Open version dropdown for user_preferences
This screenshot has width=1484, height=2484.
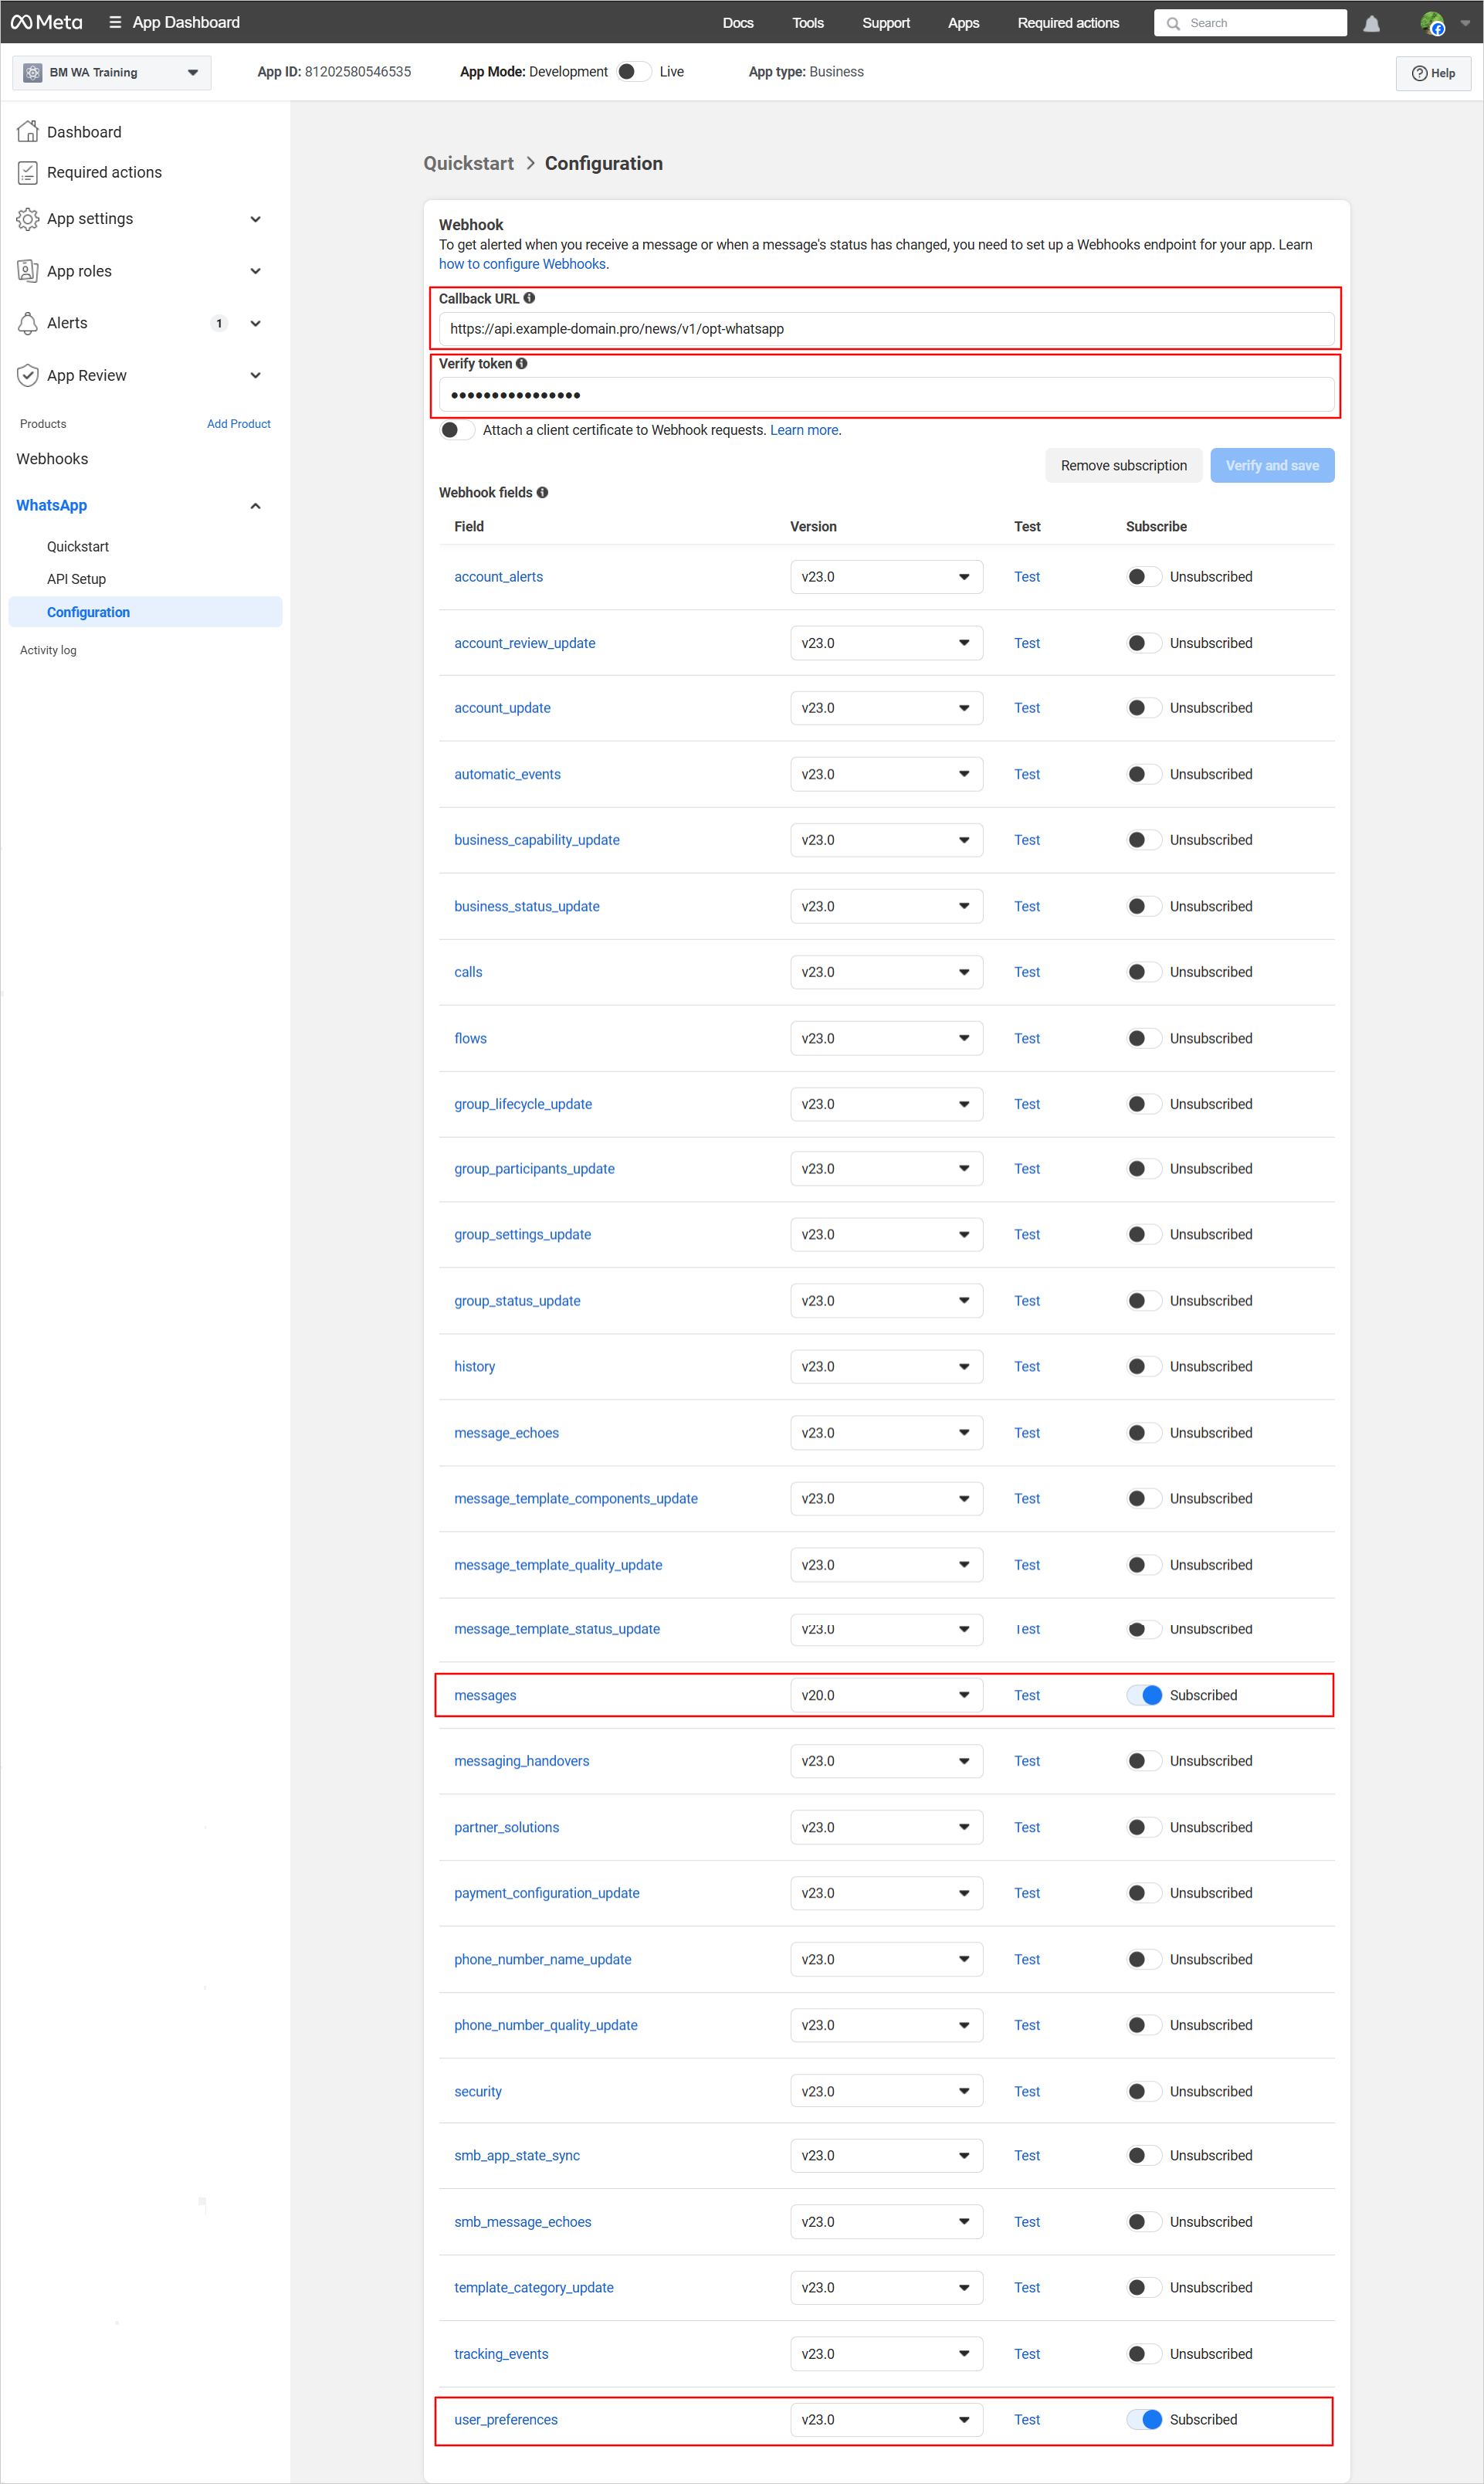tap(886, 2419)
